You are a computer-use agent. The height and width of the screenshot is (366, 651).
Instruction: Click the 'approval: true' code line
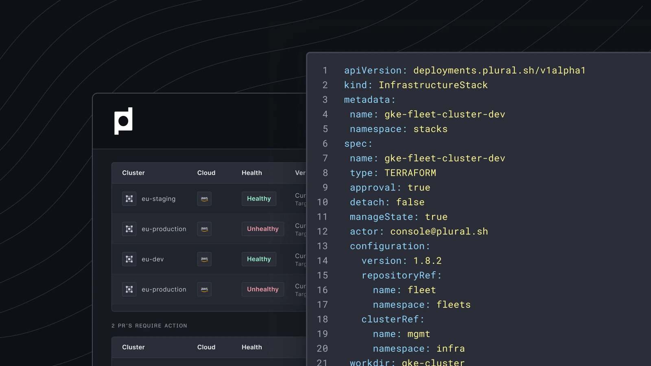click(x=390, y=187)
